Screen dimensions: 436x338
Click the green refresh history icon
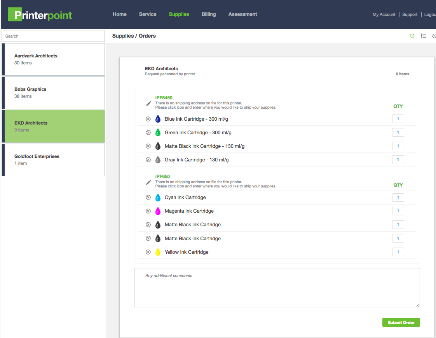point(412,36)
